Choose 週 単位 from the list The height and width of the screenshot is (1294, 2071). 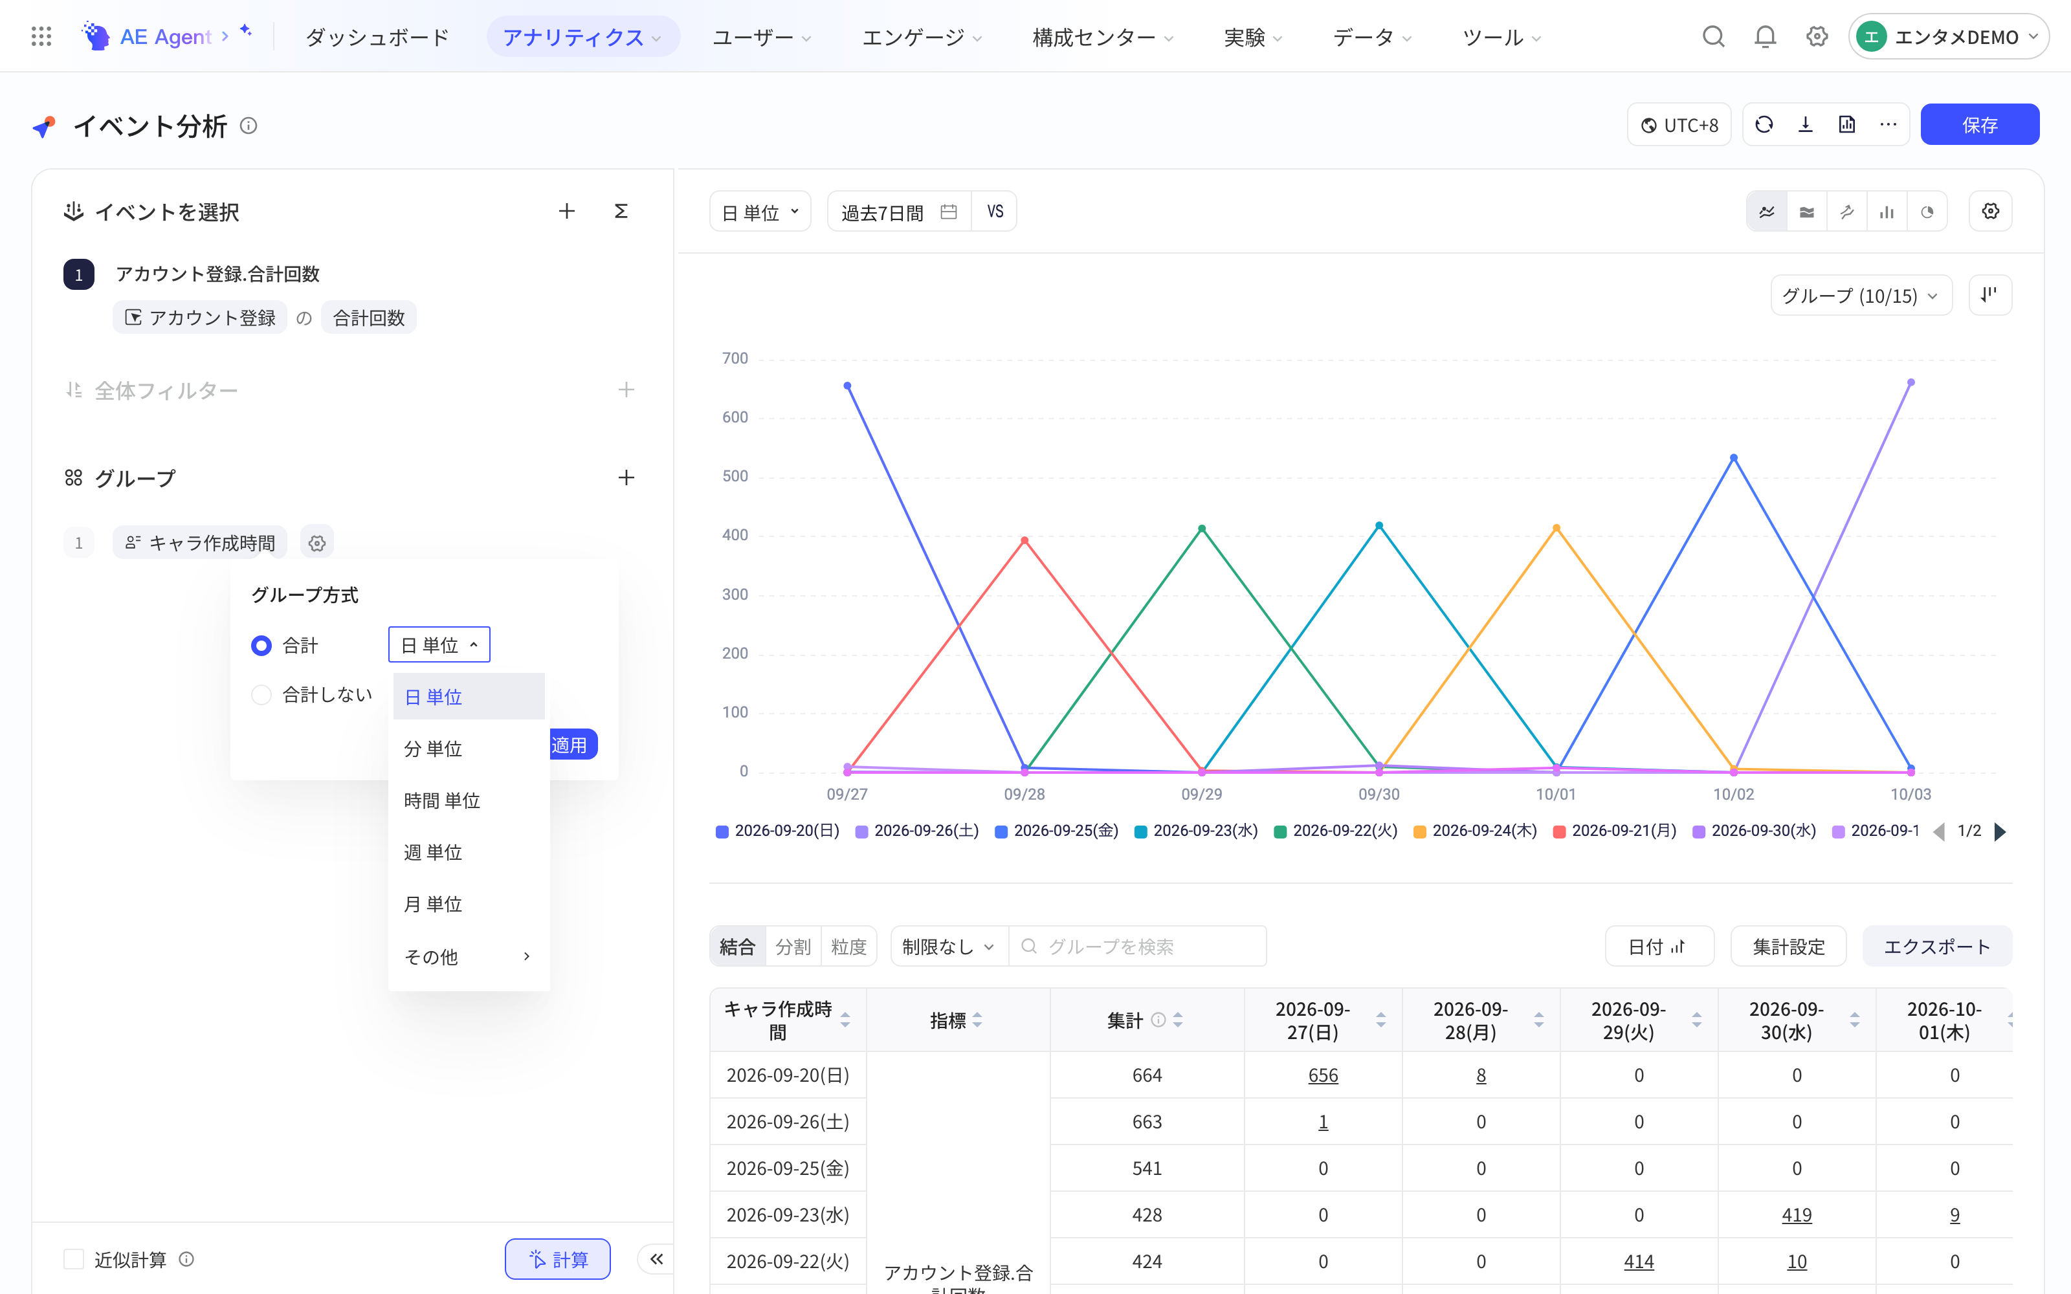click(x=468, y=852)
